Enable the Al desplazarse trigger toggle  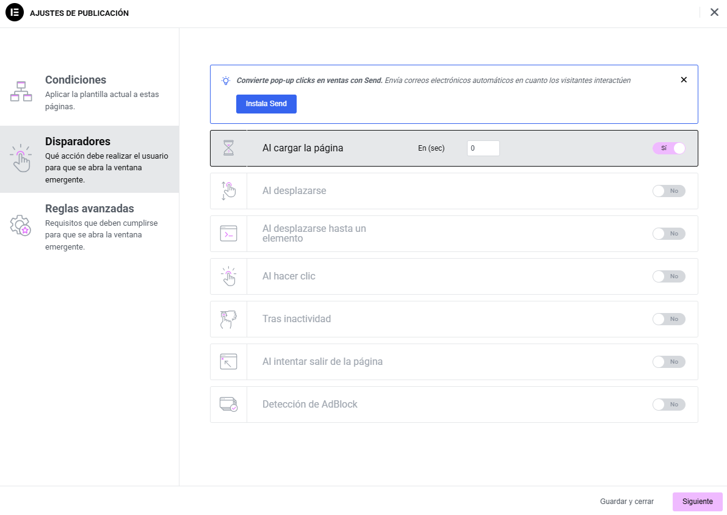[669, 191]
